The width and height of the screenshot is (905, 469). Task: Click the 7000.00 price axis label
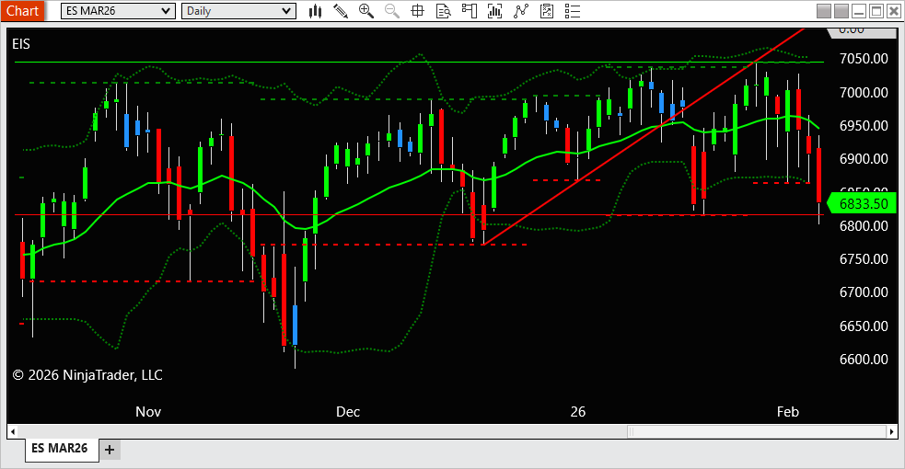pyautogui.click(x=864, y=92)
